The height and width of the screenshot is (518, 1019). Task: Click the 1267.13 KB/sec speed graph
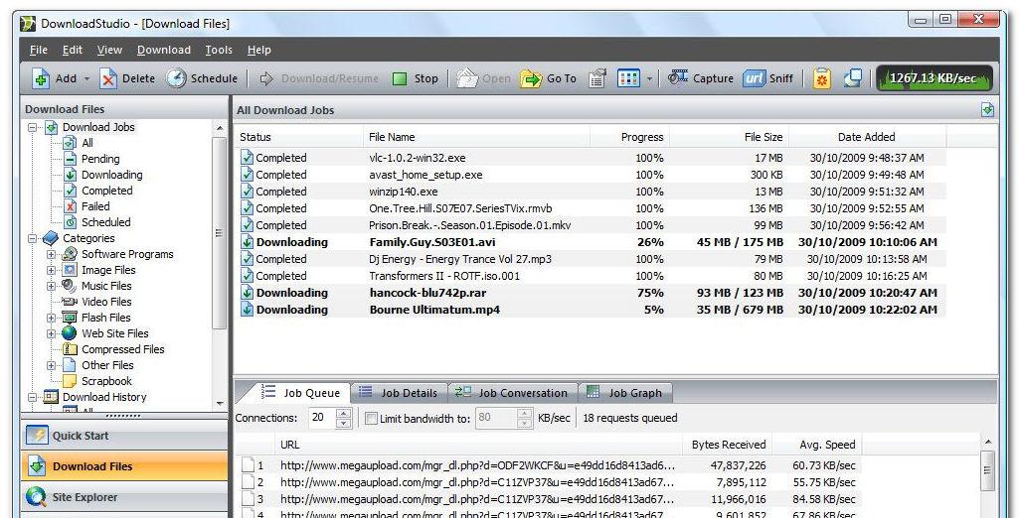934,78
